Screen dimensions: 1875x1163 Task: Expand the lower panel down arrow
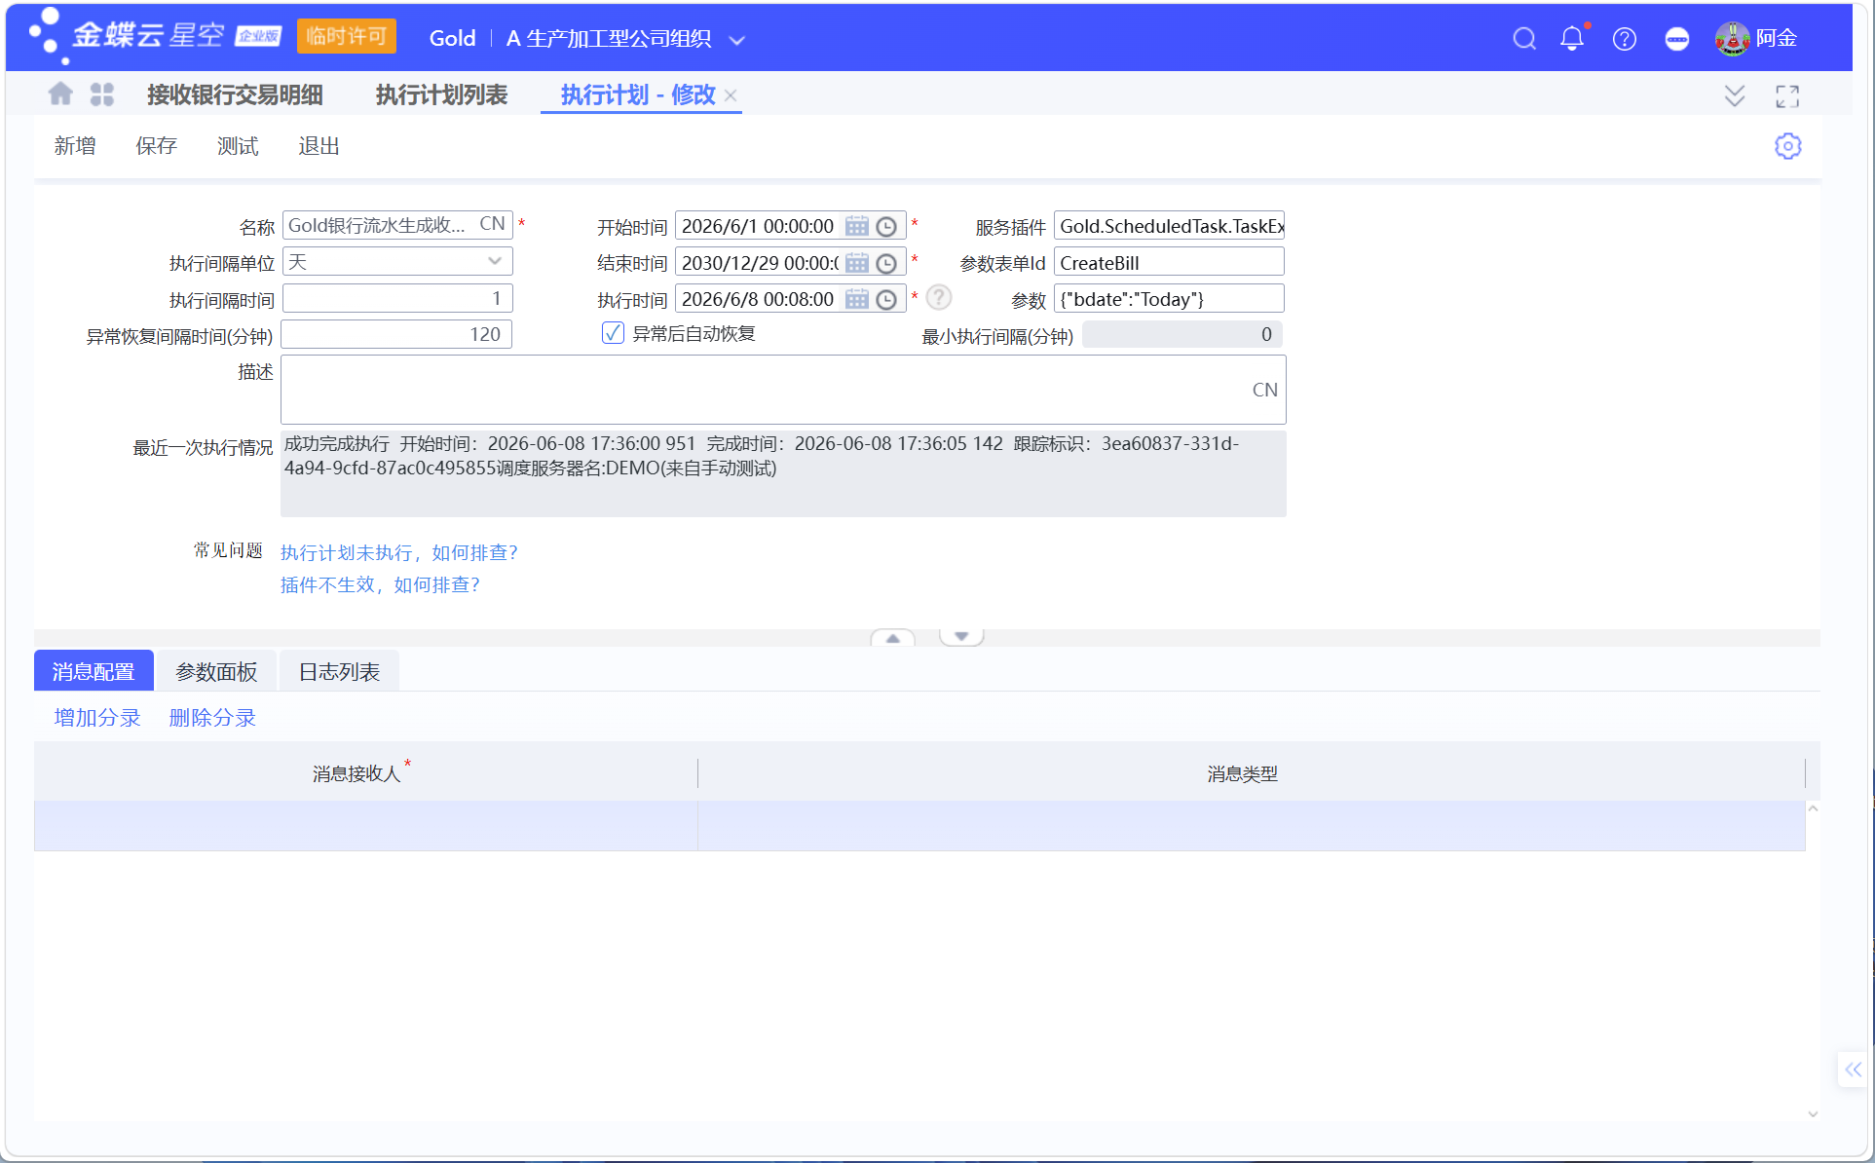(961, 637)
